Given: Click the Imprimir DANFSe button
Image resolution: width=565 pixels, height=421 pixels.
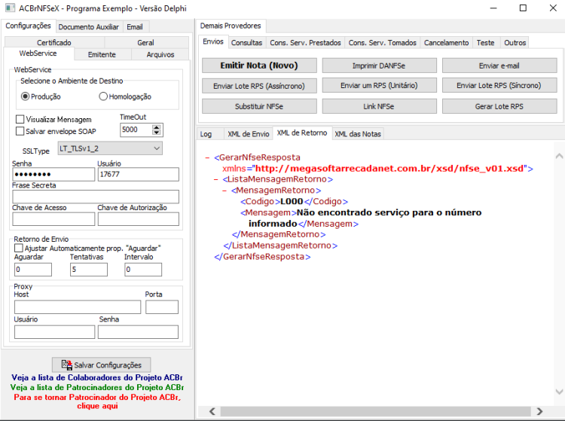Looking at the screenshot, I should 379,66.
